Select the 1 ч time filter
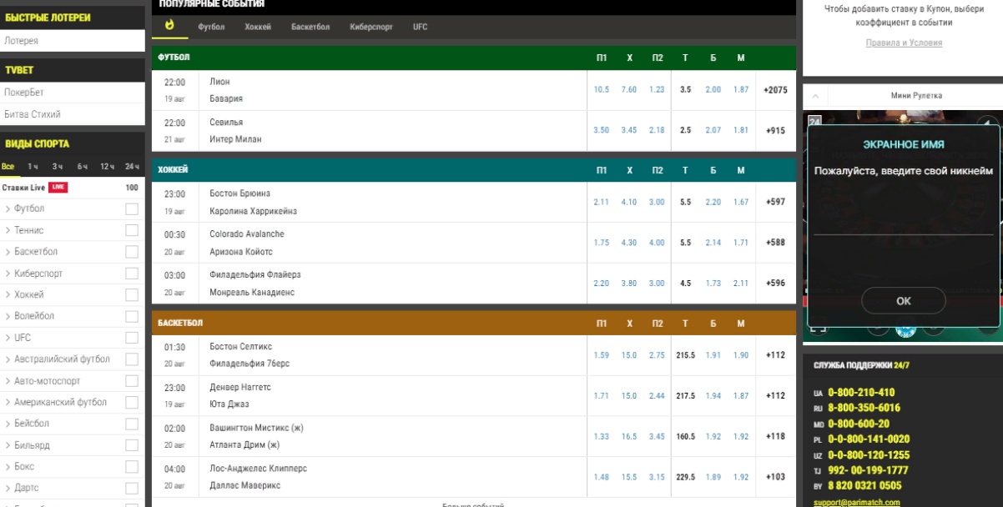1003x507 pixels. (x=33, y=167)
